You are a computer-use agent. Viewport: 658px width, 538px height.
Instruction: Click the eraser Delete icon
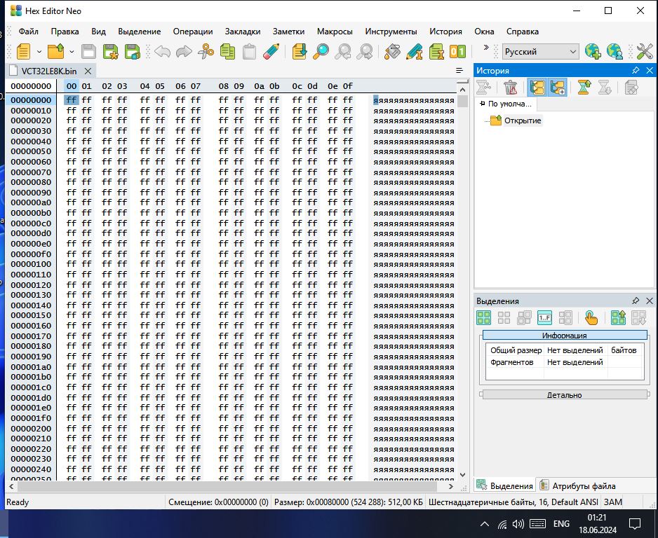pos(271,52)
